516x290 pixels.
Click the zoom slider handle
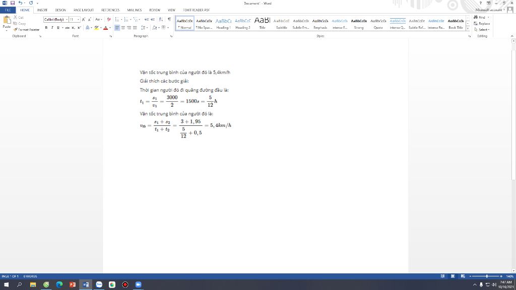(487, 276)
